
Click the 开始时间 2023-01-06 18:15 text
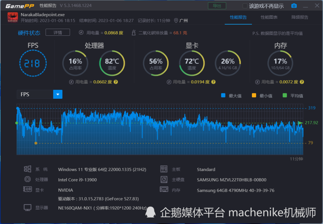click(48, 21)
